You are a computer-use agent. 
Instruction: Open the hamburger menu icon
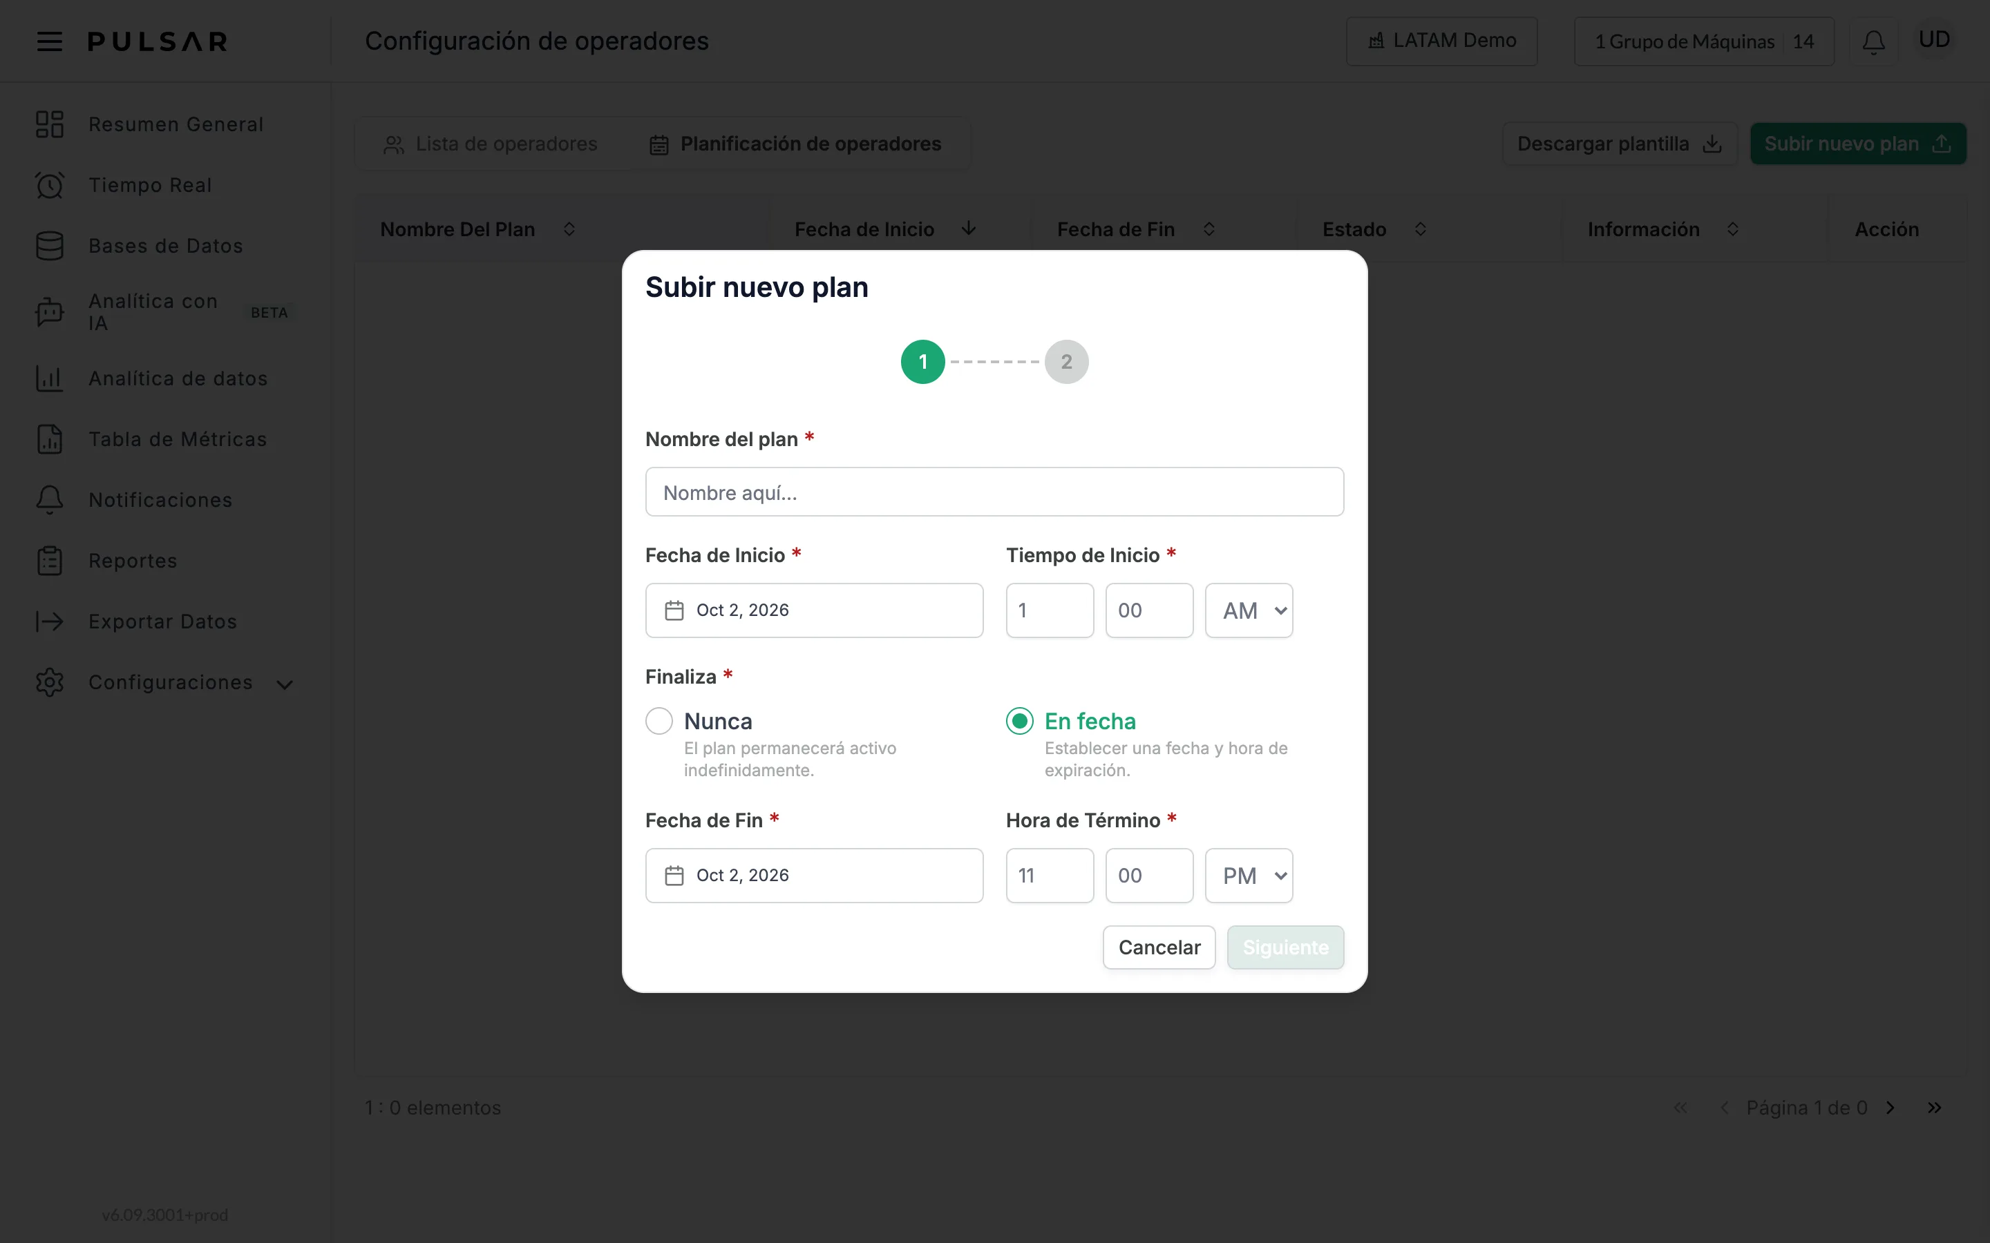click(49, 41)
